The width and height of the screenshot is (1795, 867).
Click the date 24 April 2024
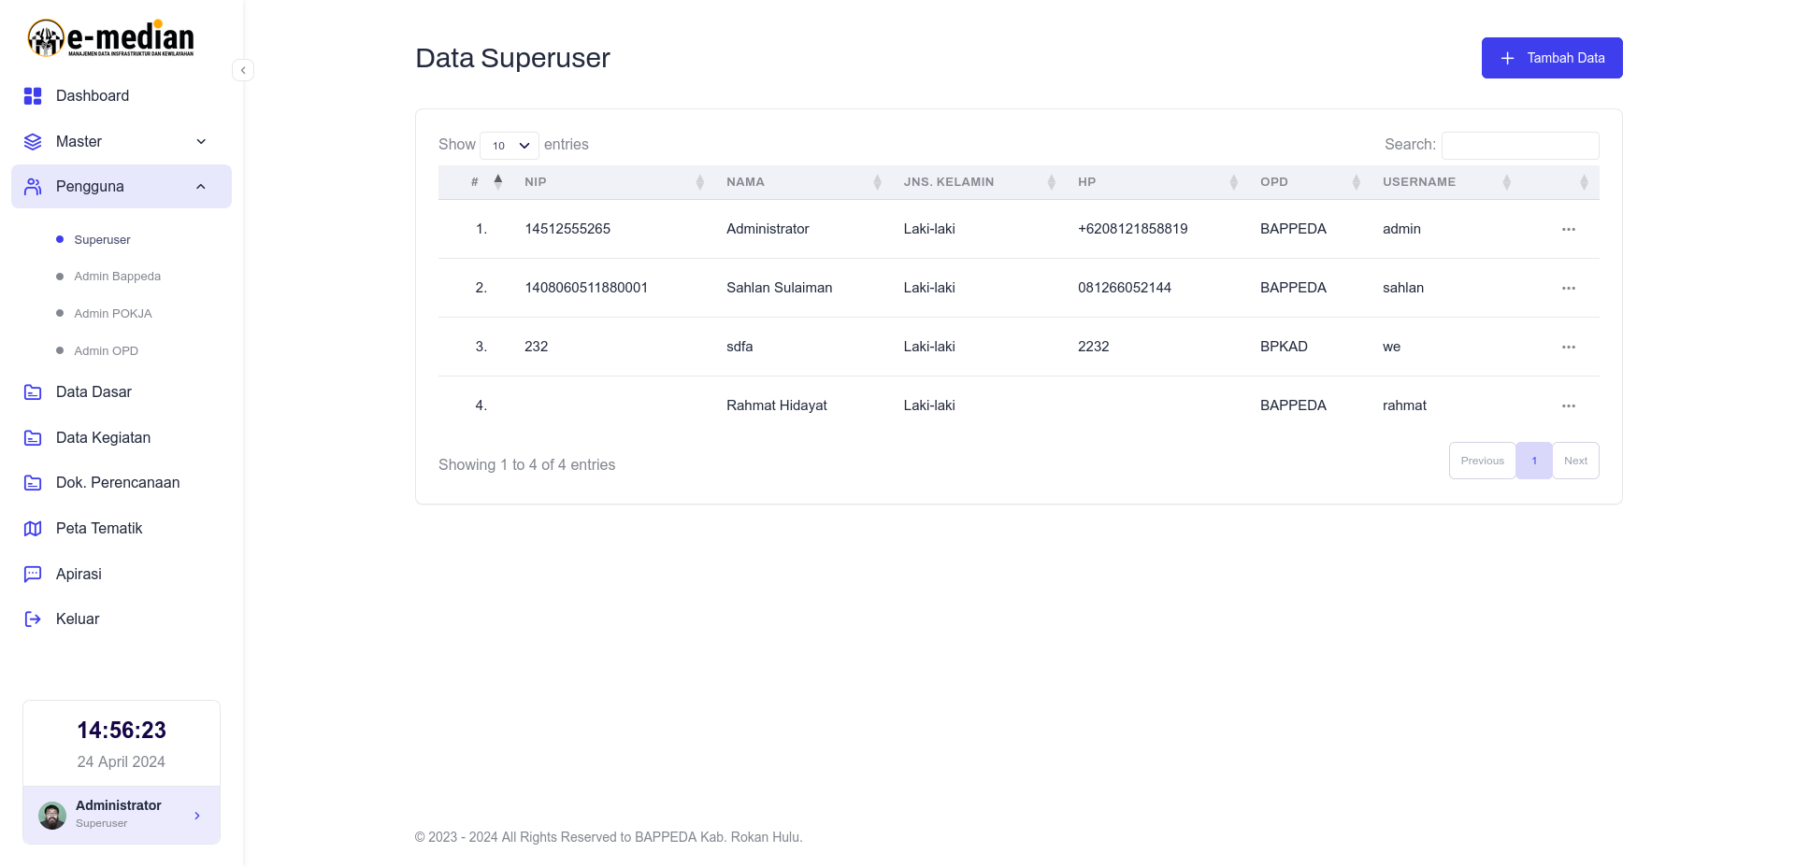tap(122, 762)
